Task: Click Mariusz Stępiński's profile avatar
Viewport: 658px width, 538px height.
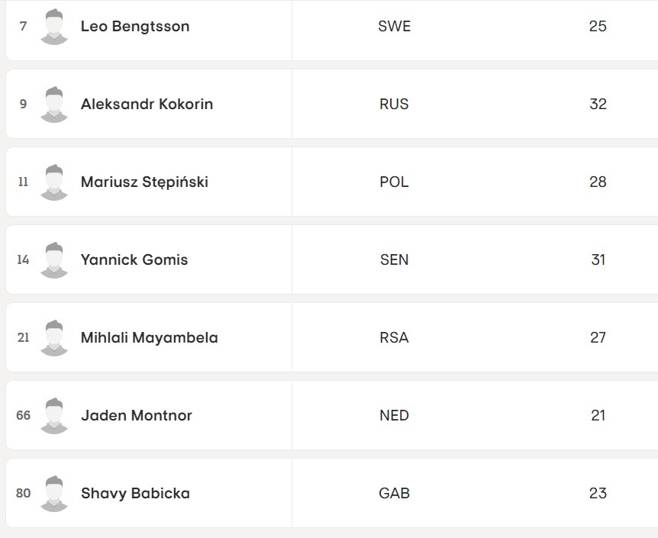Action: 54,182
